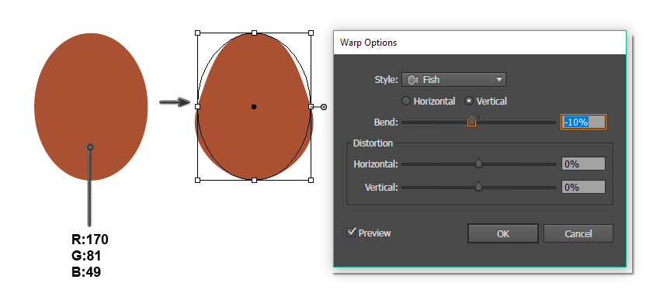Click the center point of warped shape
The width and height of the screenshot is (660, 307).
coord(254,107)
